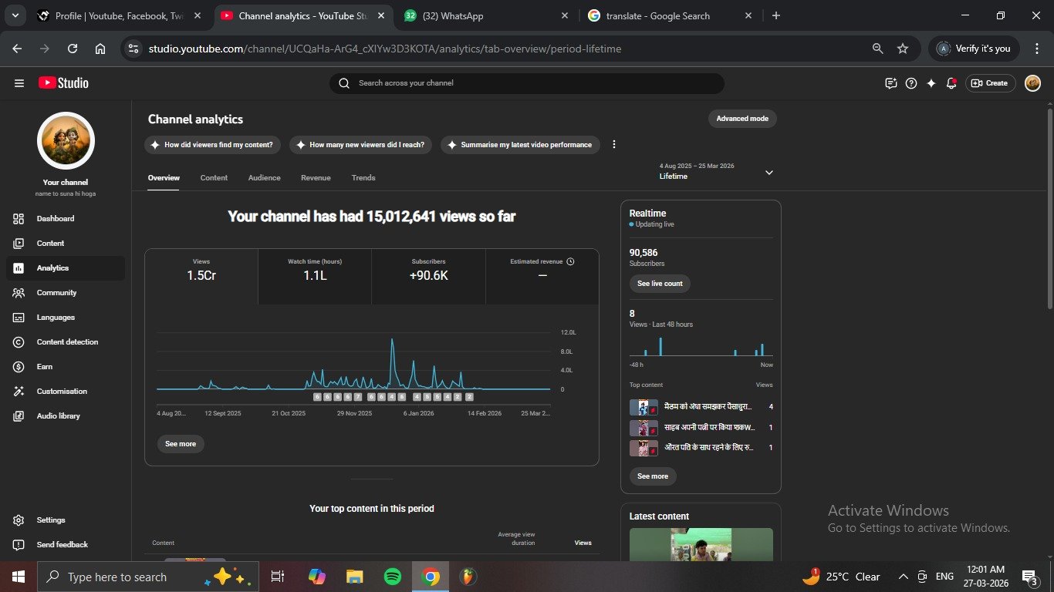Open the help question mark icon
This screenshot has height=592, width=1054.
click(x=911, y=83)
